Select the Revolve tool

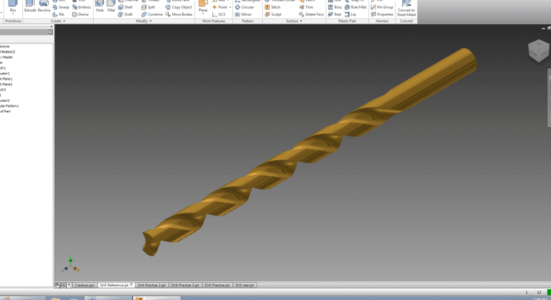(x=44, y=7)
